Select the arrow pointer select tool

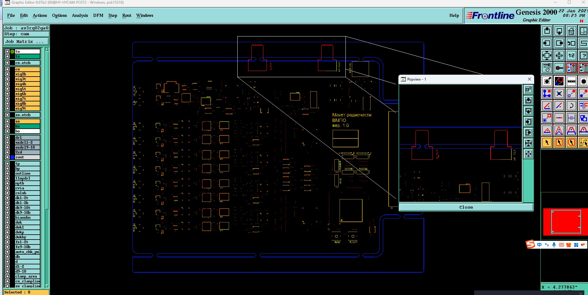click(x=547, y=143)
